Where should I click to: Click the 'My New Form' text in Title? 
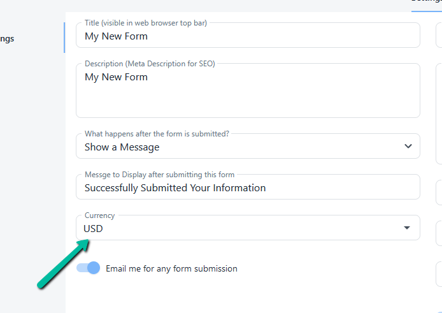(x=116, y=36)
